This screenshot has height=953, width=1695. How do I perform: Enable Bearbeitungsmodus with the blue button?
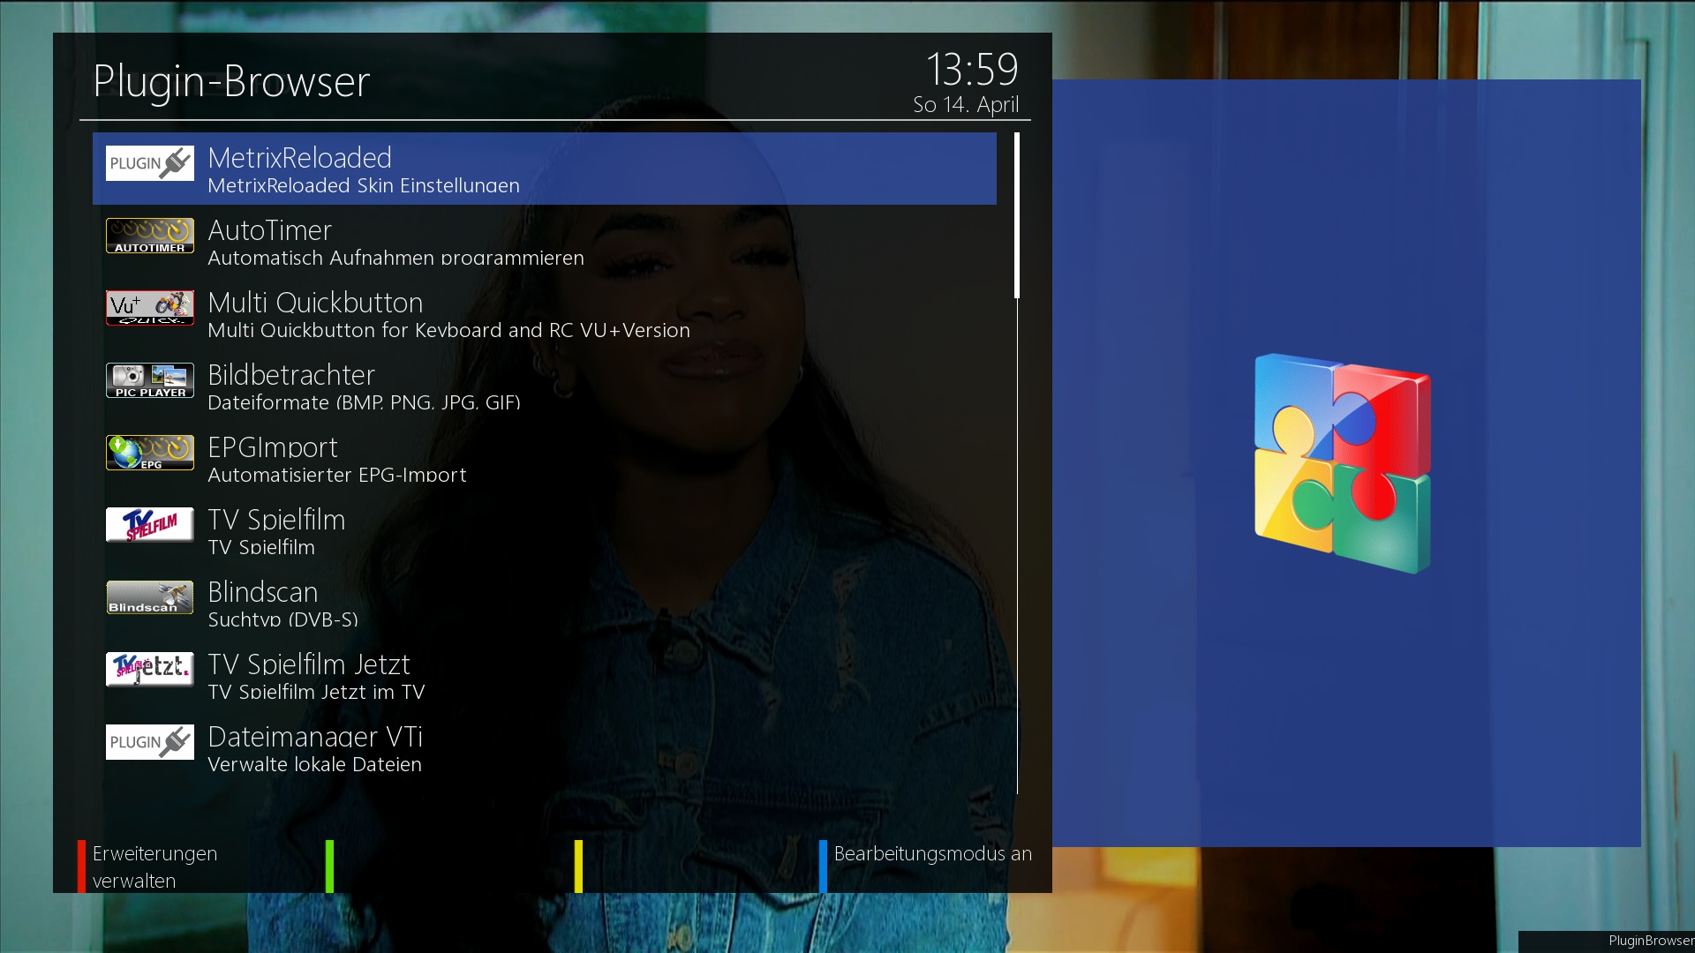[x=931, y=854]
